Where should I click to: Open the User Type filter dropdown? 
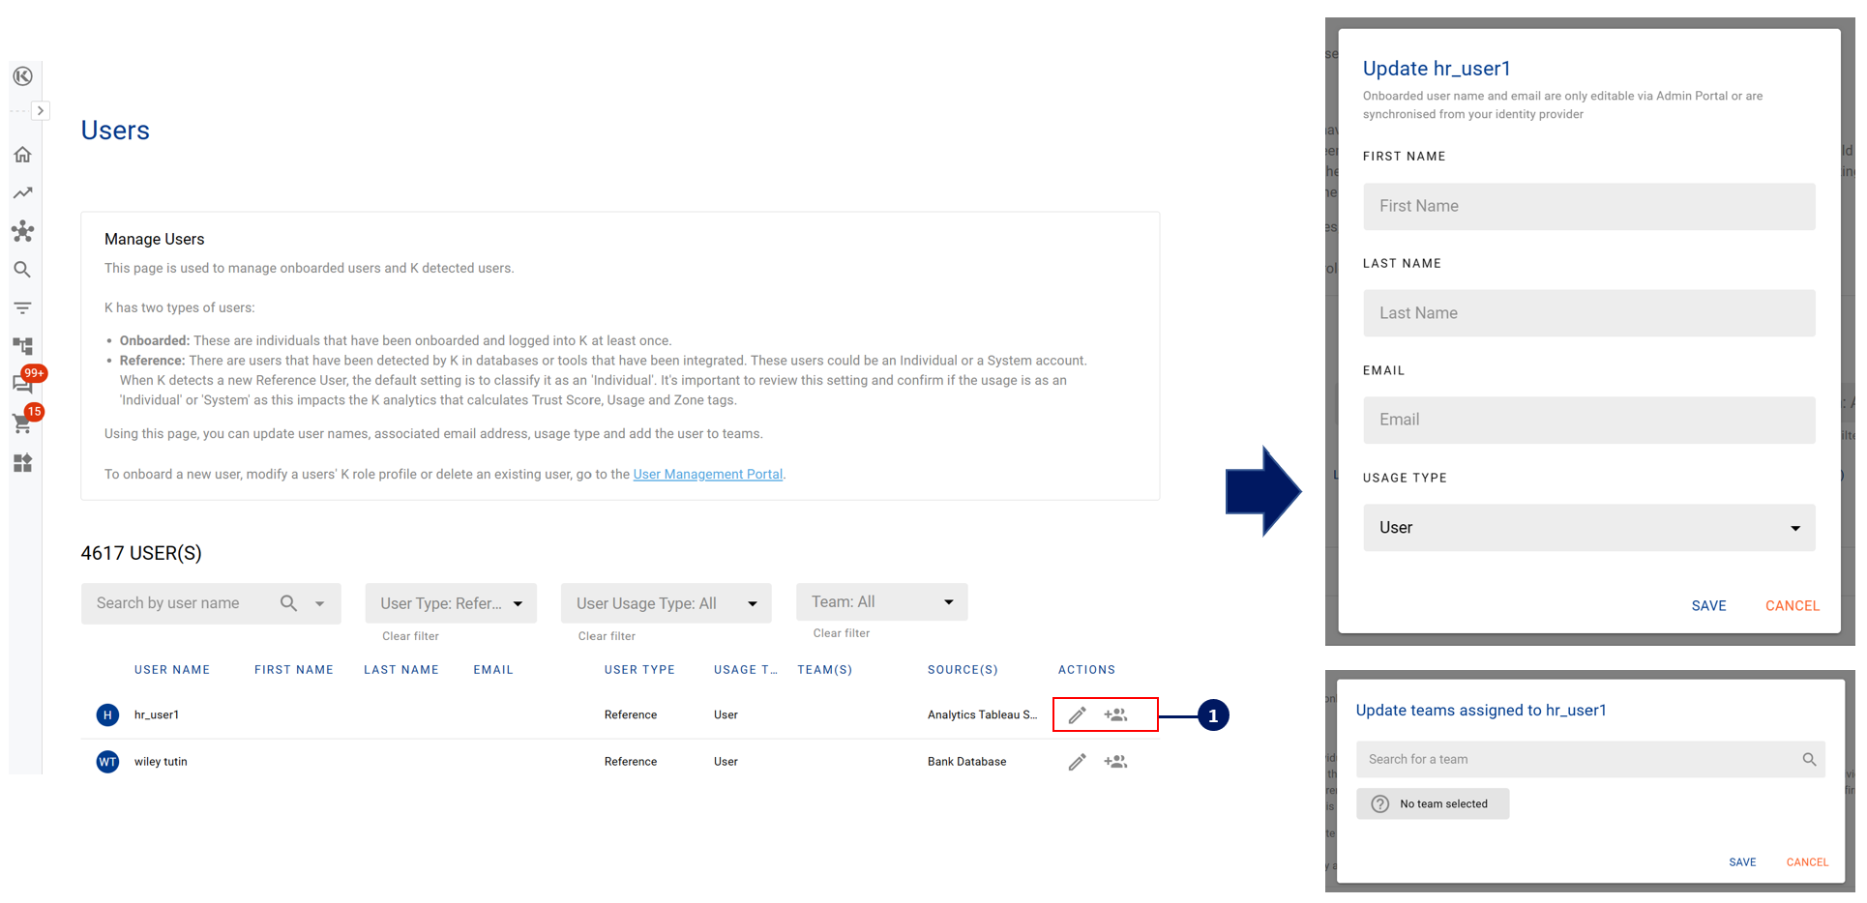451,603
